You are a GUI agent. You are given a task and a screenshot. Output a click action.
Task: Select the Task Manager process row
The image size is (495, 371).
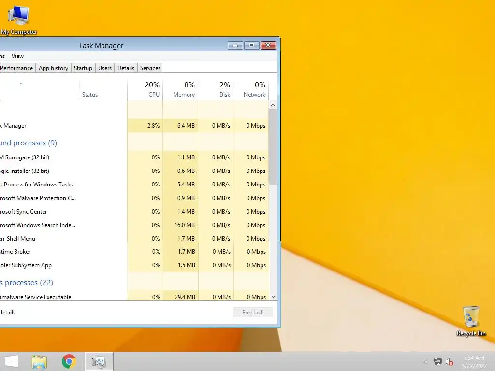click(x=134, y=126)
